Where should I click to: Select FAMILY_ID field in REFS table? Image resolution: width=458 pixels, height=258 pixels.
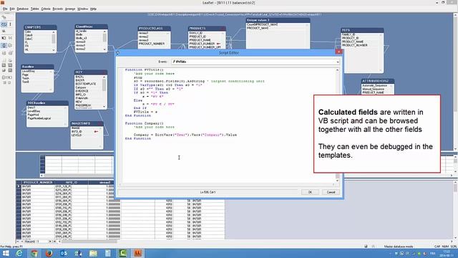349,34
